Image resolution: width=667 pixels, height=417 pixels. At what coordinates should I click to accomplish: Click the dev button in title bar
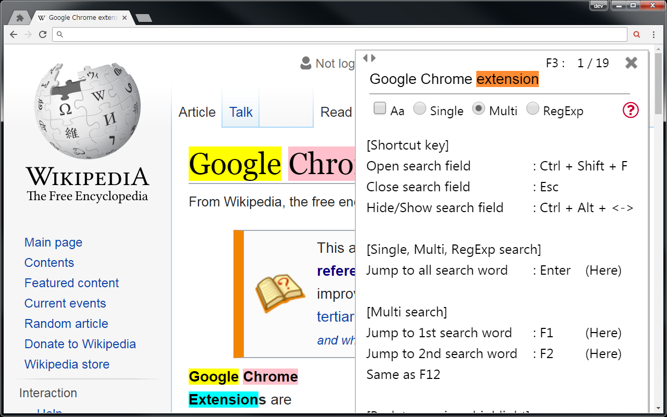pos(599,6)
